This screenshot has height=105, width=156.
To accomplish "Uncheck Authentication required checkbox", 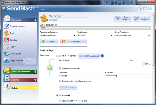I will (60, 68).
